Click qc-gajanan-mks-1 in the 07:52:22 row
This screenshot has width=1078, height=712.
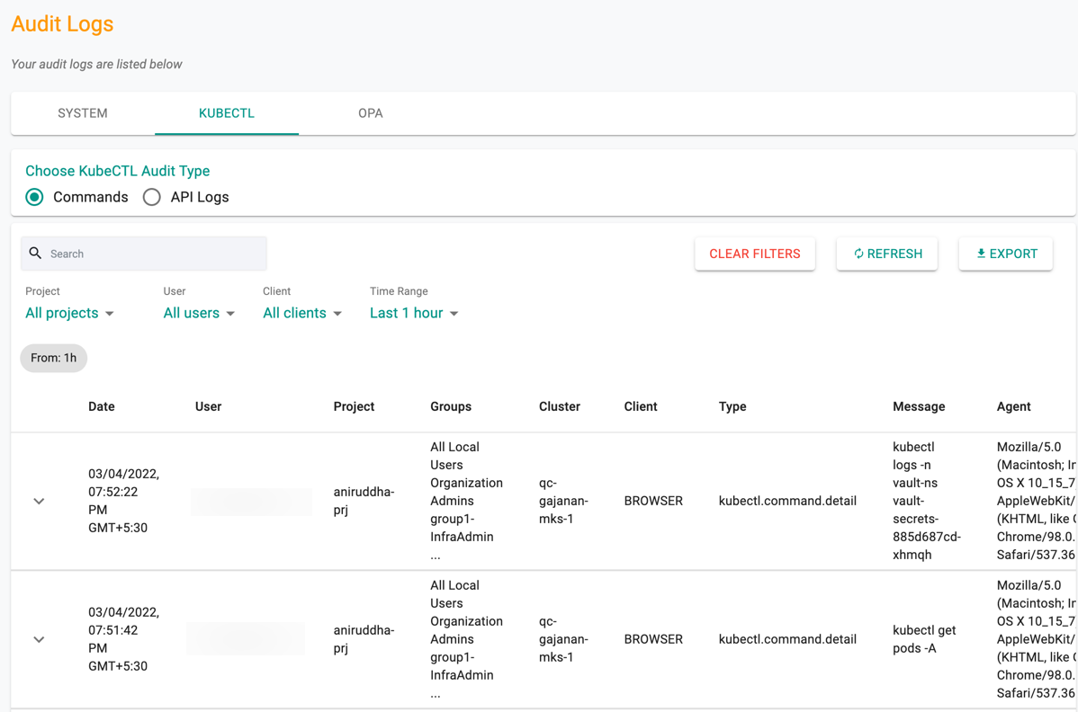pyautogui.click(x=564, y=501)
